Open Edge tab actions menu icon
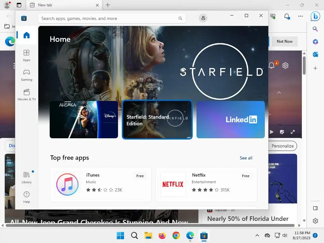 [x=19, y=5]
